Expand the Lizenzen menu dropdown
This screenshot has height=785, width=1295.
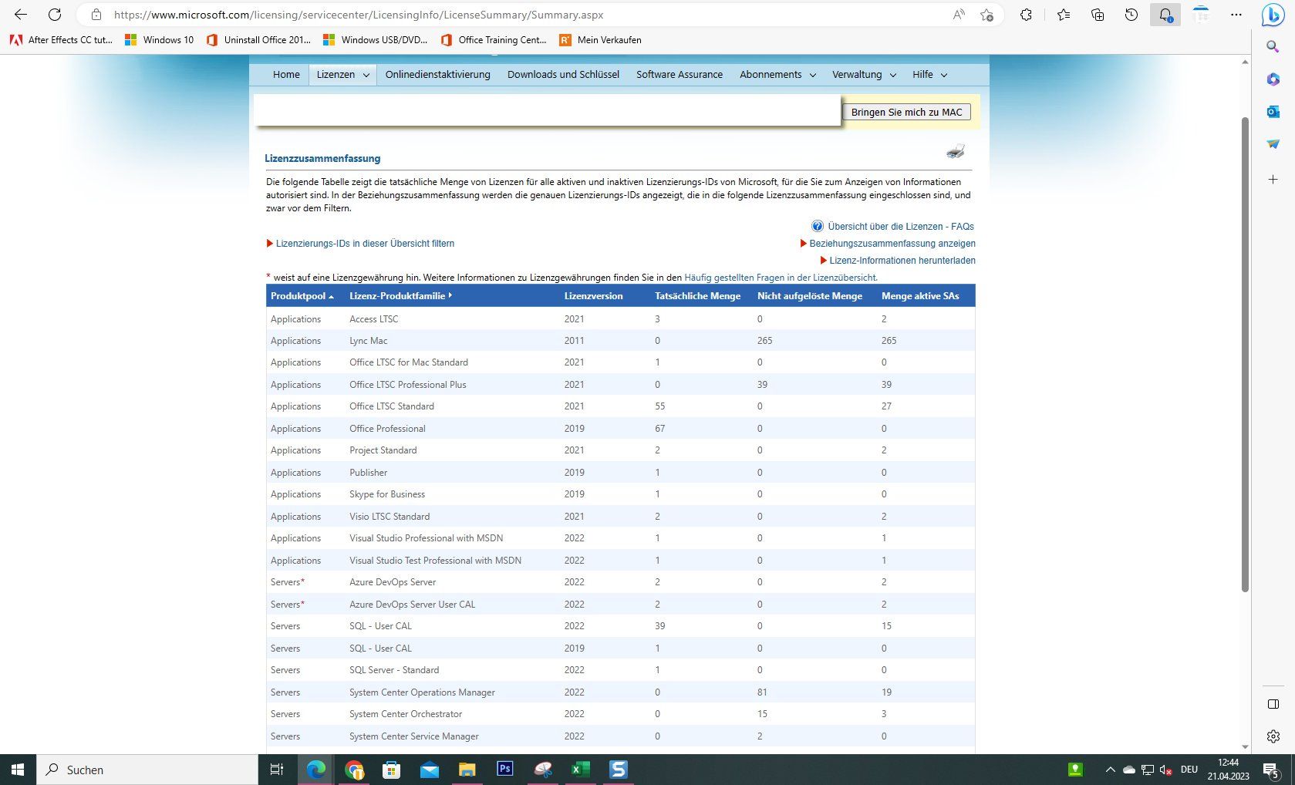[343, 75]
